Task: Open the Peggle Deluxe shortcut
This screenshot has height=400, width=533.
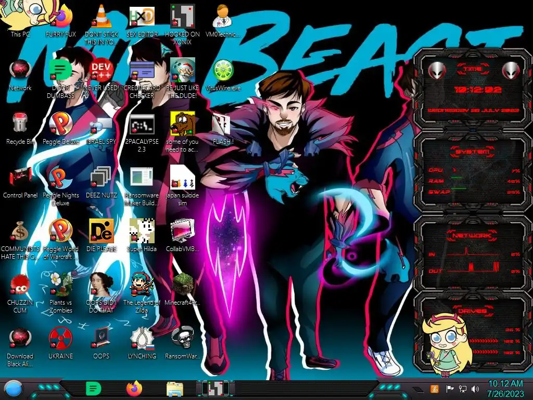Action: click(x=61, y=129)
